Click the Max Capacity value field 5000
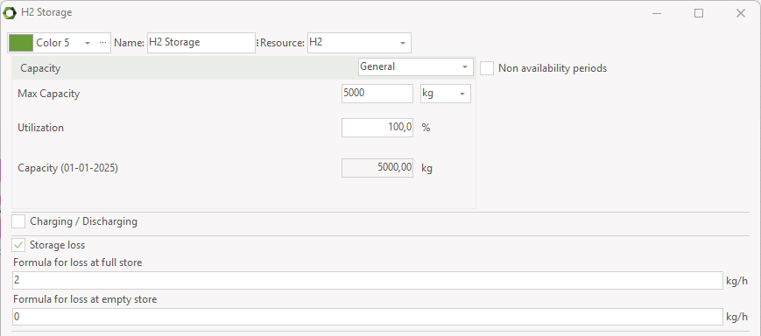Image resolution: width=761 pixels, height=336 pixels. pyautogui.click(x=377, y=94)
